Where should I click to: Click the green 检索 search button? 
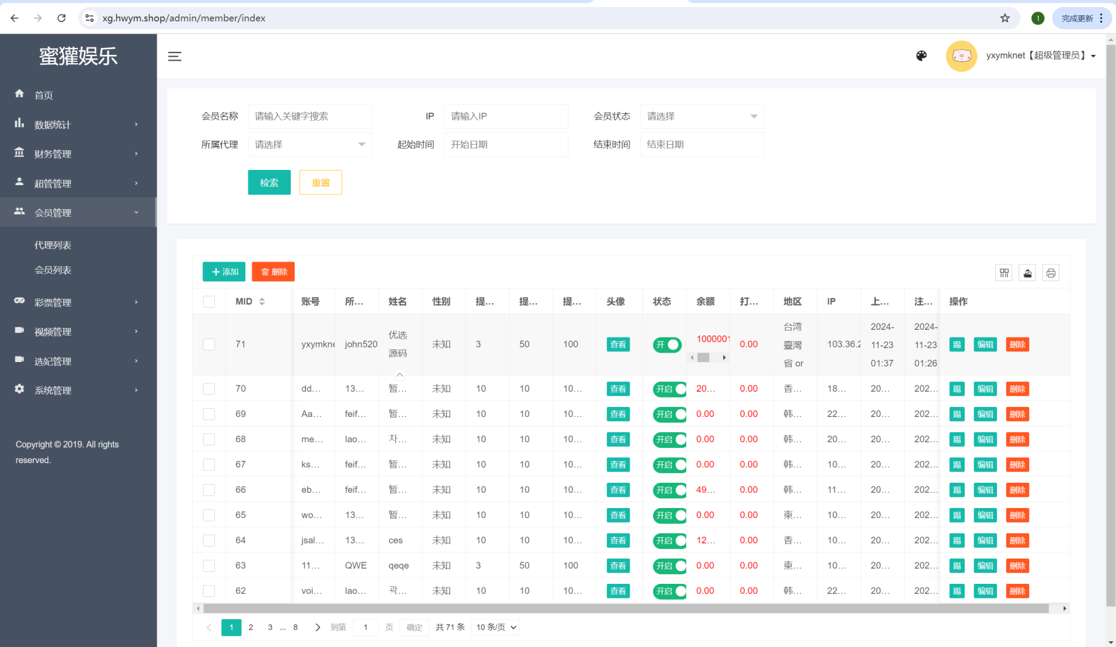click(x=269, y=183)
